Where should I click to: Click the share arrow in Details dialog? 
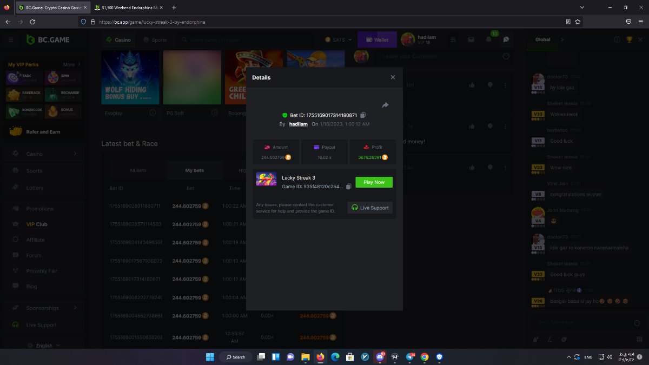tap(385, 105)
